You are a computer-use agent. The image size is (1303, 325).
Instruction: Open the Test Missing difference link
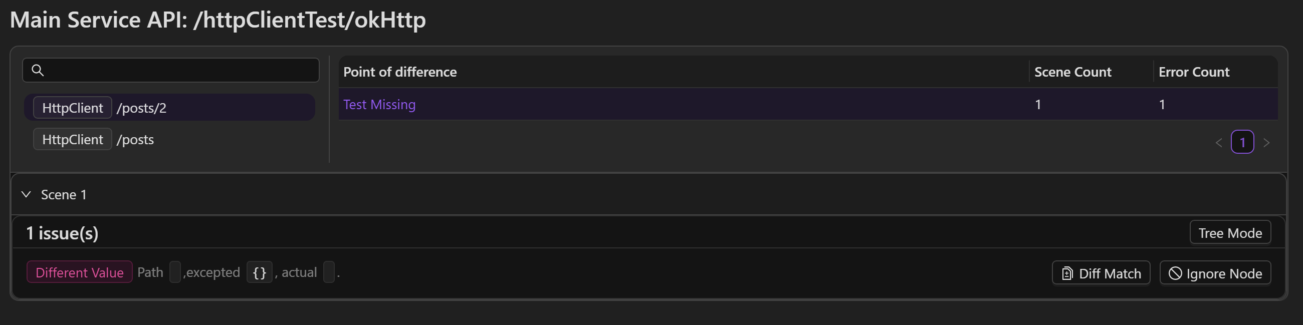click(379, 105)
